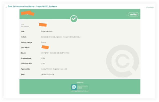
Task: Click the circular checkmark icon on the banner
Action: point(74,19)
